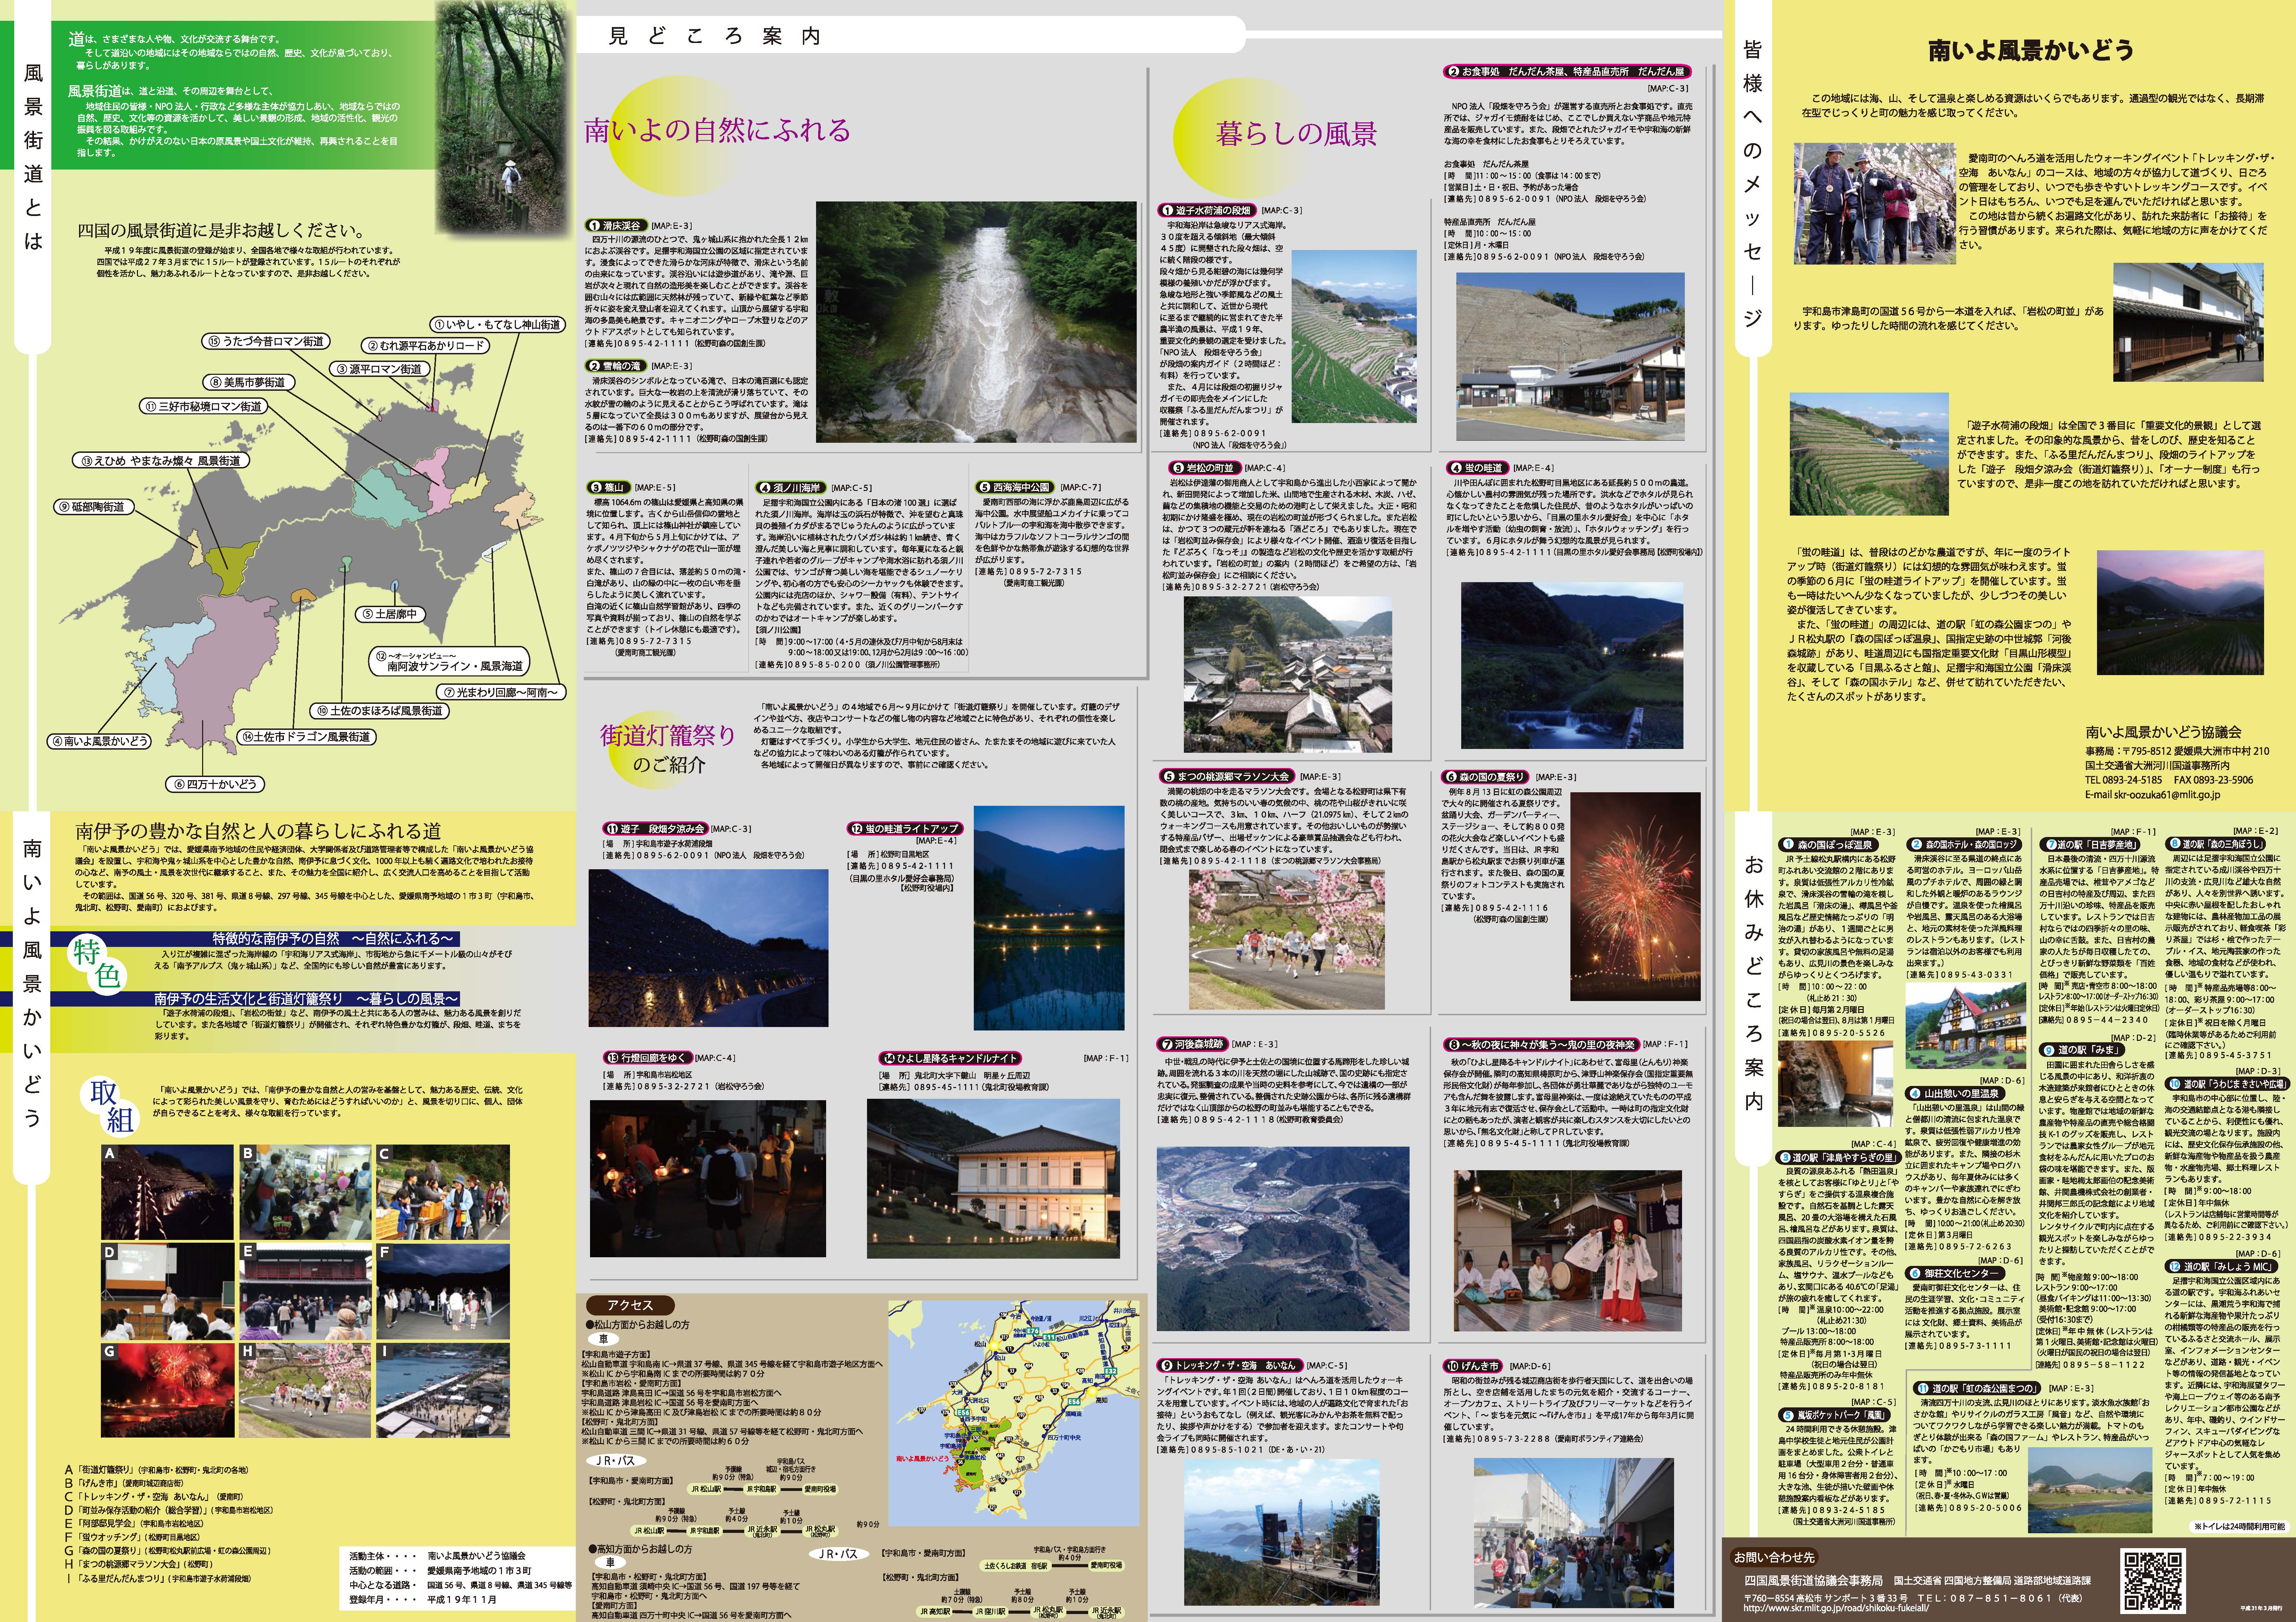The width and height of the screenshot is (2296, 1622).
Task: Click the 河後森城跡 heading
Action: point(1192,1044)
